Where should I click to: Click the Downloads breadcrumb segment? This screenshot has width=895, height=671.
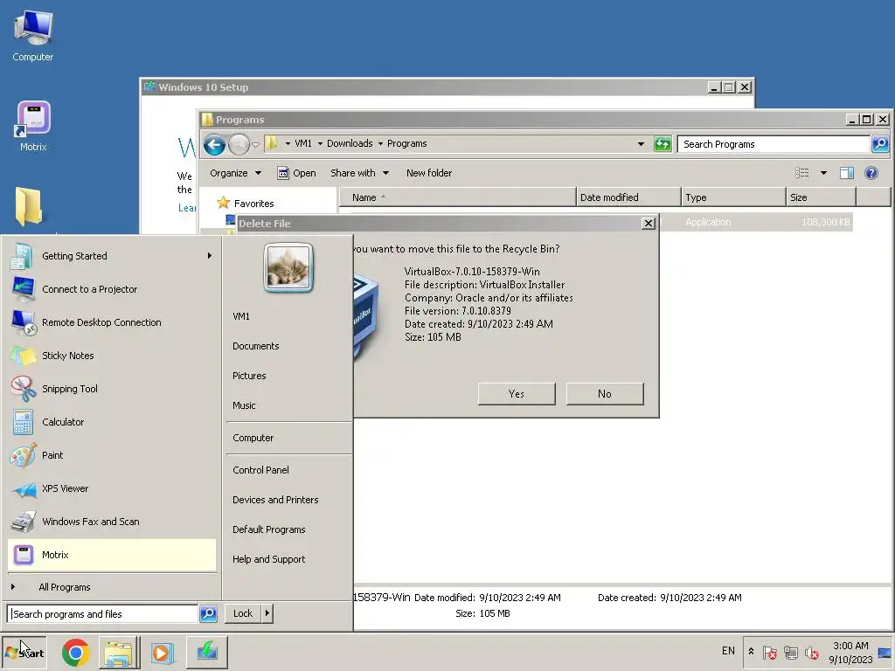click(x=350, y=144)
